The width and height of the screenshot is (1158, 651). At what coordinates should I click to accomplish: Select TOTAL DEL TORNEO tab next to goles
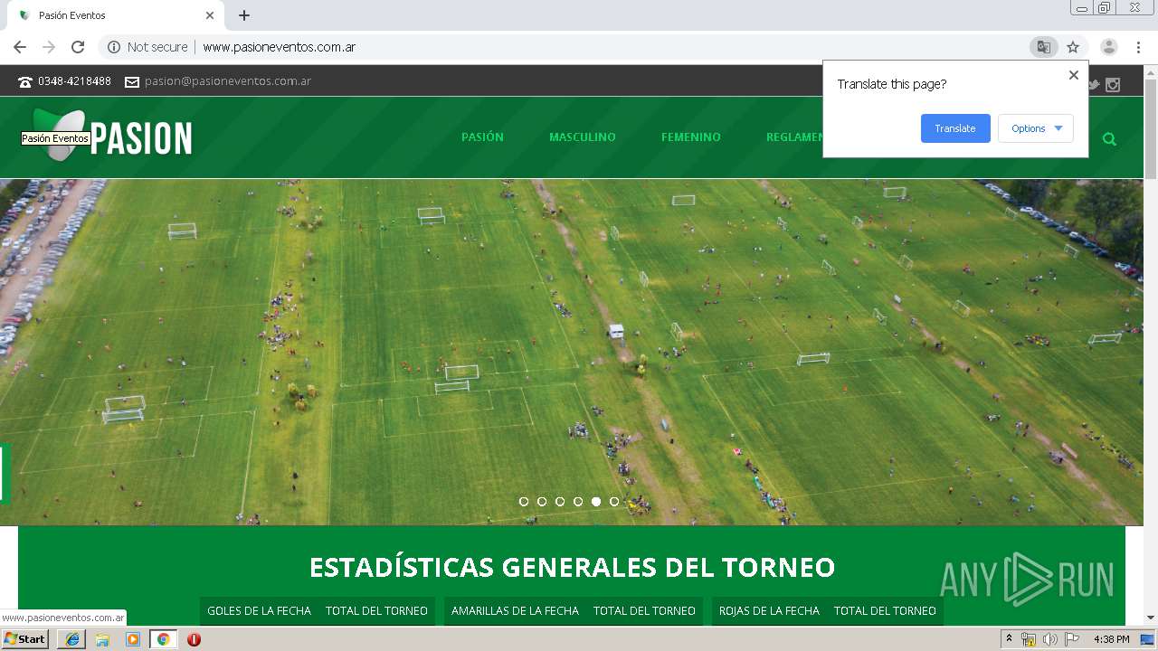click(x=376, y=611)
